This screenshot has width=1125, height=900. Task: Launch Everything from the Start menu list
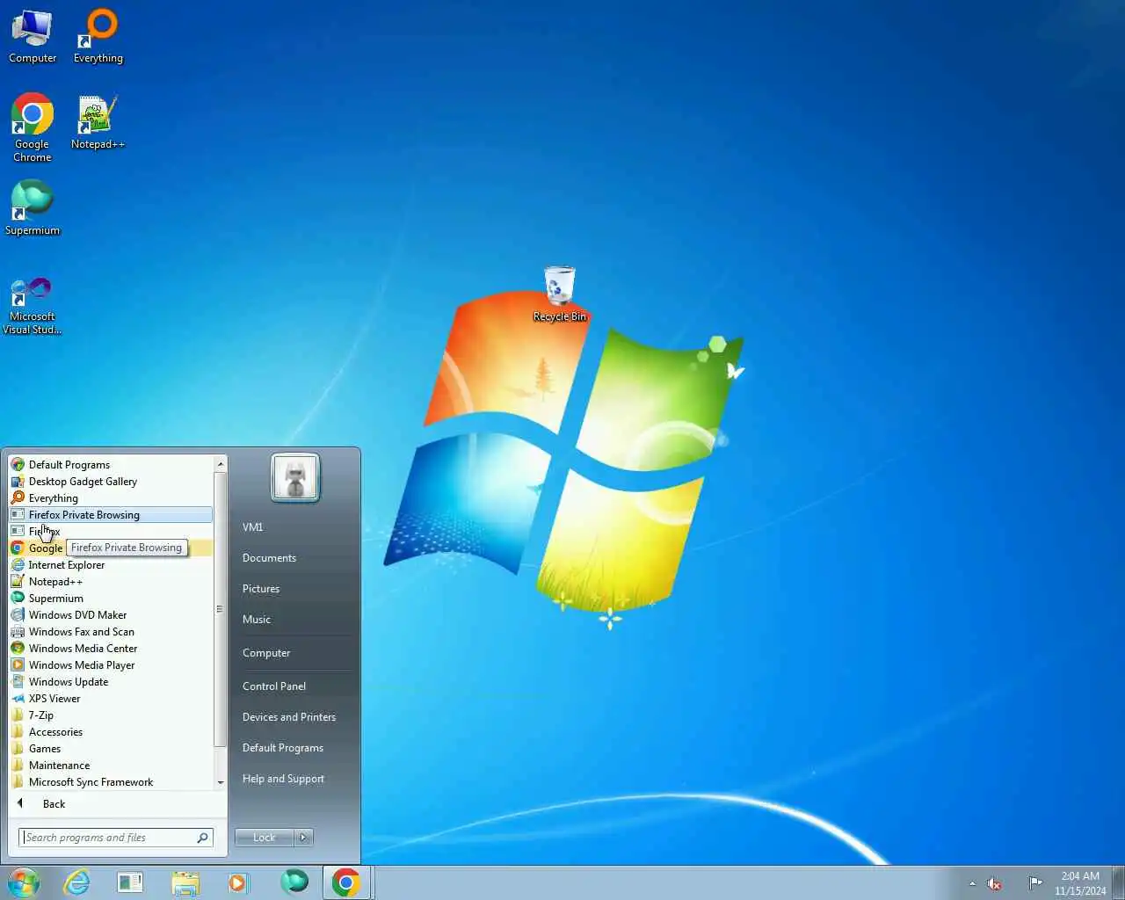[x=111, y=498]
